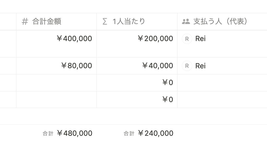The image size is (267, 158).
Task: Select the empty payer cell in the last row
Action: click(222, 100)
